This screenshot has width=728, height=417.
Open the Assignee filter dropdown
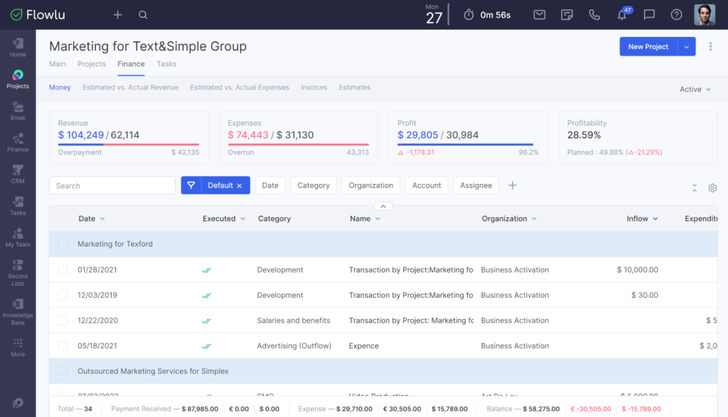[476, 185]
